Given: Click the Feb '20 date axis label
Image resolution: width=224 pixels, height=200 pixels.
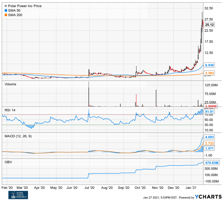Looking at the screenshot, I should [x=7, y=188].
